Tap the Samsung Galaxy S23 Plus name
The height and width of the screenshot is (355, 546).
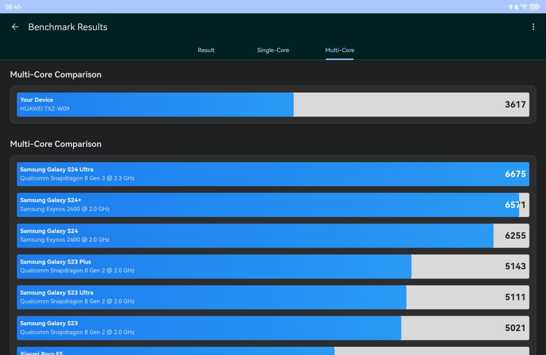pyautogui.click(x=56, y=262)
